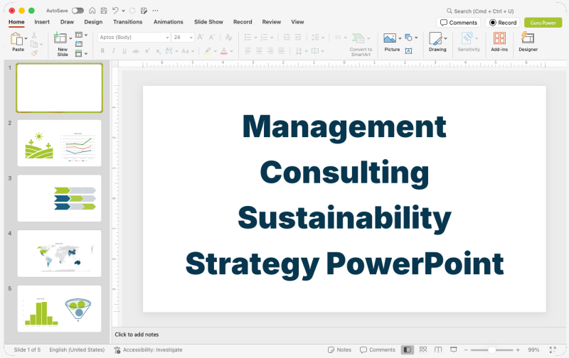Open the Picture dropdown arrow

pyautogui.click(x=400, y=38)
